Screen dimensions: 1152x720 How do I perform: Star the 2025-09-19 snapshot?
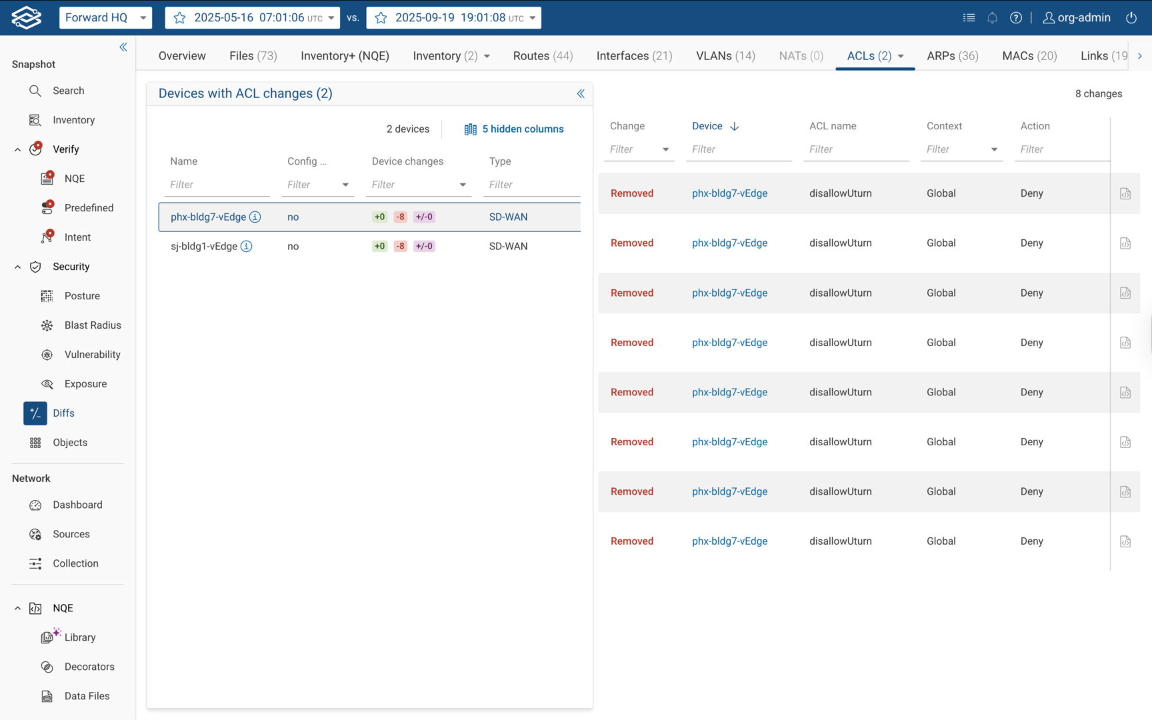click(381, 18)
